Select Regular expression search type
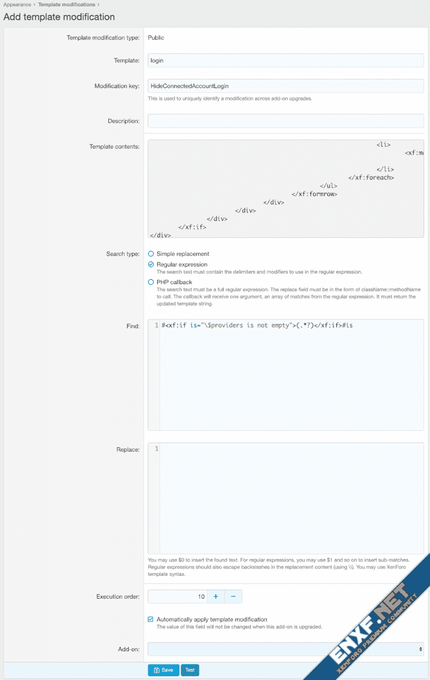The image size is (430, 680). click(x=151, y=265)
